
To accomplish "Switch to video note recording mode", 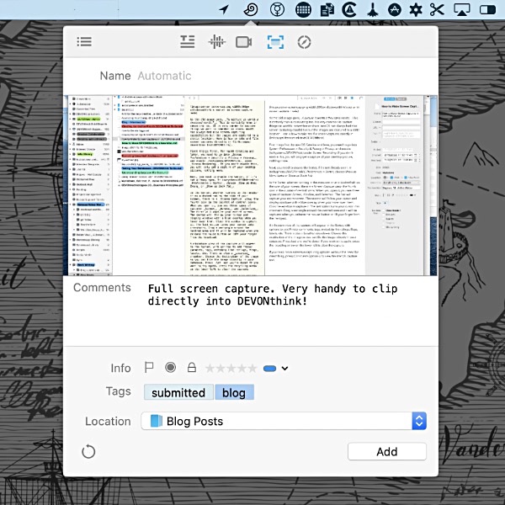I will (x=243, y=42).
